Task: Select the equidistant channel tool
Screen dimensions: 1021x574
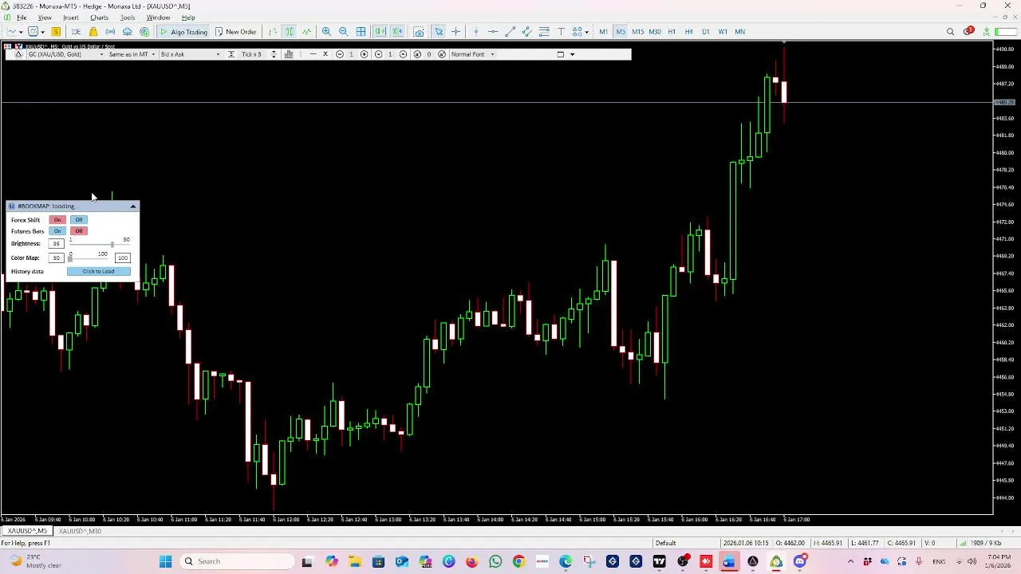Action: pos(527,32)
